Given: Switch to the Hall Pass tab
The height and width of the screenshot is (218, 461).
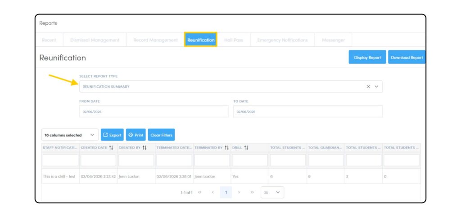Looking at the screenshot, I should [x=233, y=40].
